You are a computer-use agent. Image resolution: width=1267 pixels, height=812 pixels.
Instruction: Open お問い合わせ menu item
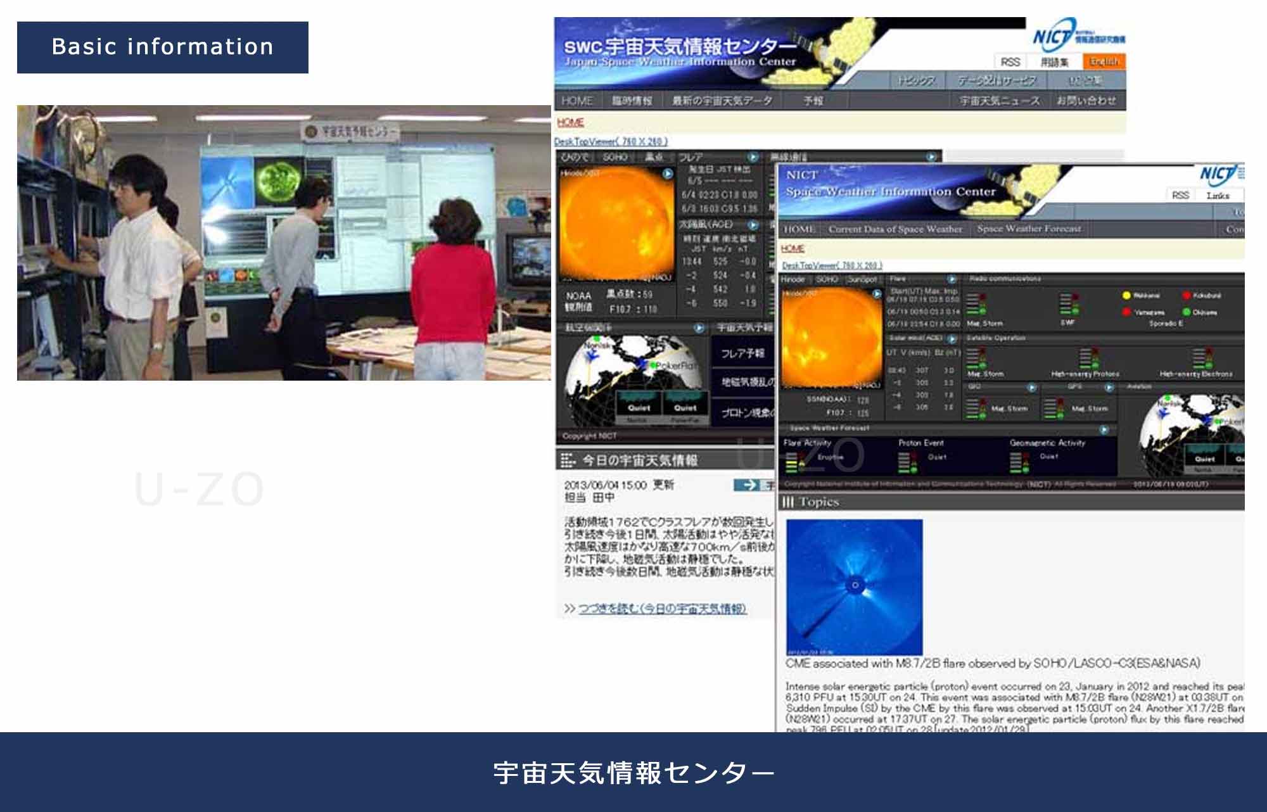[x=1086, y=101]
